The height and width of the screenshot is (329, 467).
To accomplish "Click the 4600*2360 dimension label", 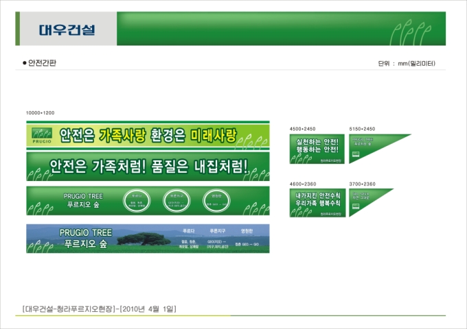I will [302, 184].
